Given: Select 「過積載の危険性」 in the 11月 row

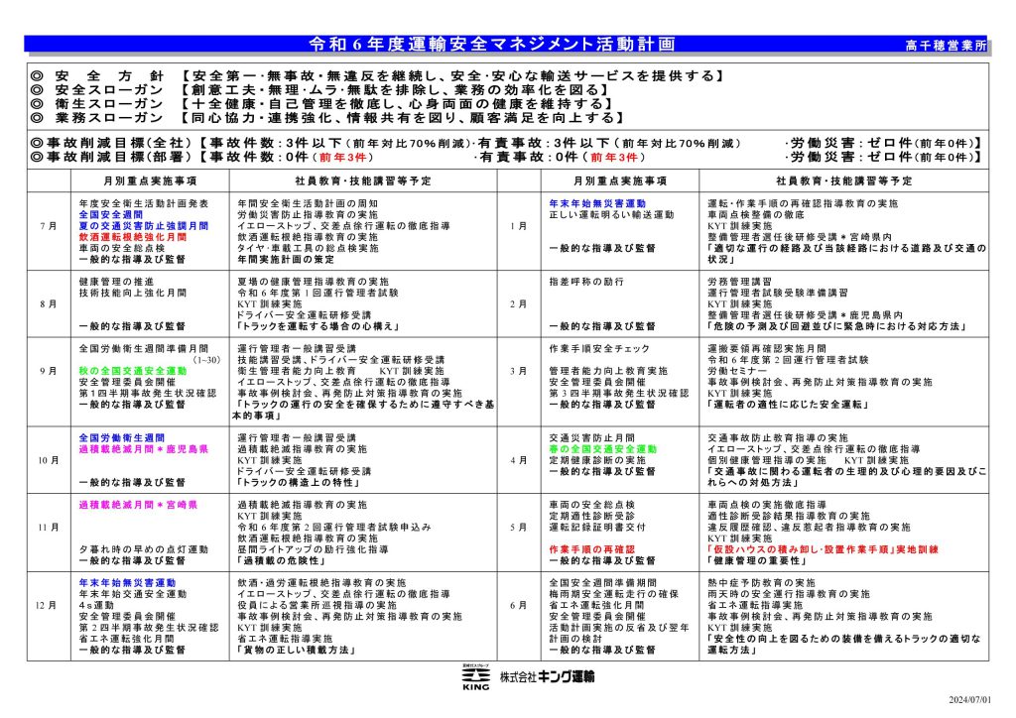Looking at the screenshot, I should click(281, 560).
